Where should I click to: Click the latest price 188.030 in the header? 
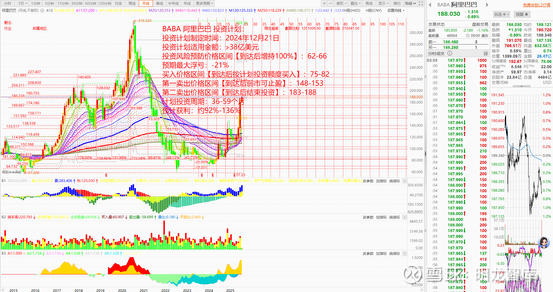point(449,14)
